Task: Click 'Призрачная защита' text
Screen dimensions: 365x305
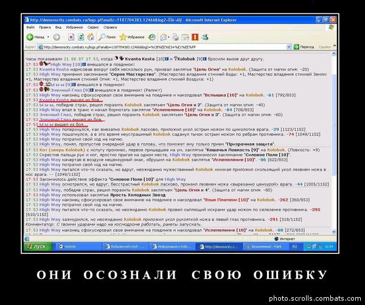Action: coord(250,144)
